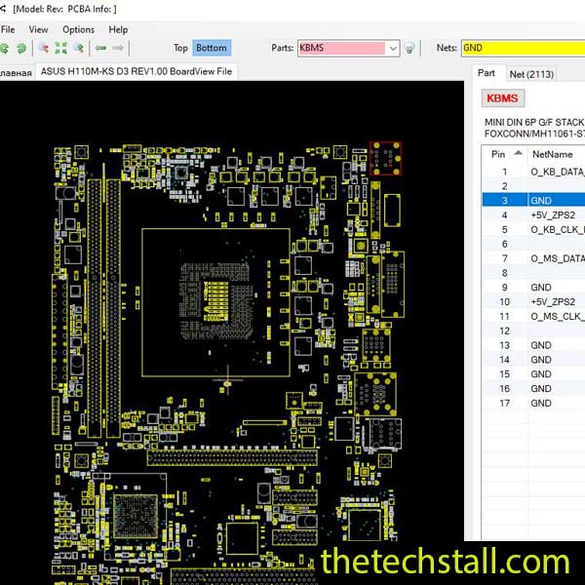This screenshot has height=585, width=585.
Task: Select the ASUS H110M-KS D3 BoardView tab
Action: click(136, 72)
